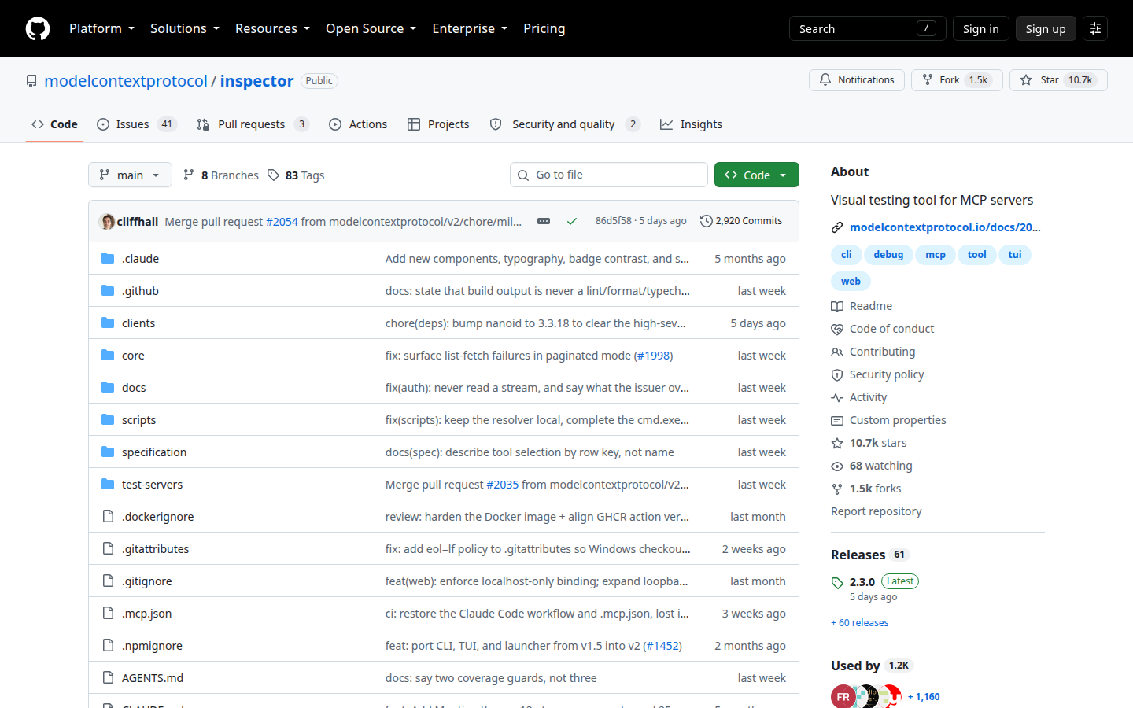Expand the Resources menu

pyautogui.click(x=272, y=28)
